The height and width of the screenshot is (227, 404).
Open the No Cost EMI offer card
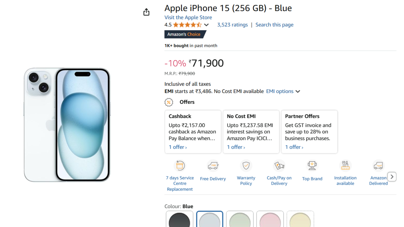pyautogui.click(x=251, y=132)
